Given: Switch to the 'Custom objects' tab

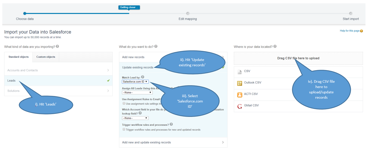Looking at the screenshot, I should pos(46,57).
